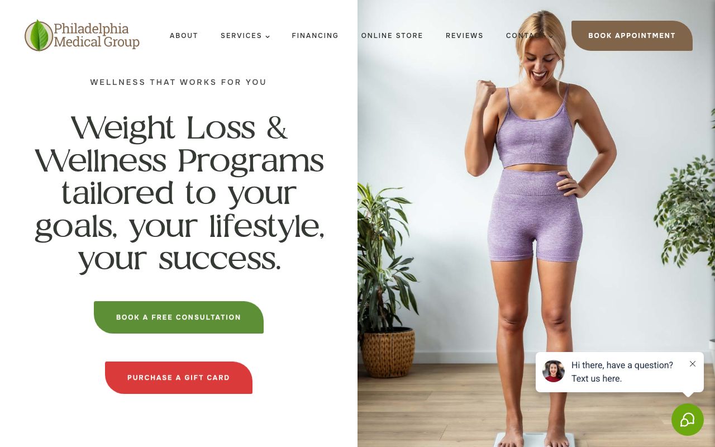Click the hero photo of woman on scale
Screen dimensions: 715x447
coord(536,223)
